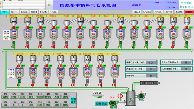194x109 pixels.
Task: Click the green outlet valve below bin 03#
Action: (x=160, y=47)
